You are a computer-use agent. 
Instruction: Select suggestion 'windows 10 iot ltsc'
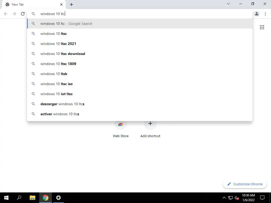140,94
